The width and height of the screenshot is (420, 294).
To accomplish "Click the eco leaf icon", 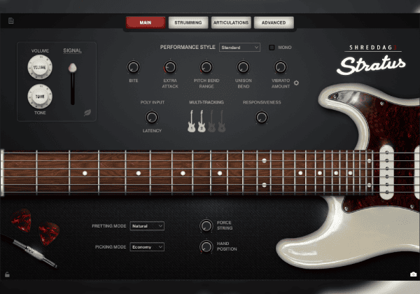I will pos(87,113).
